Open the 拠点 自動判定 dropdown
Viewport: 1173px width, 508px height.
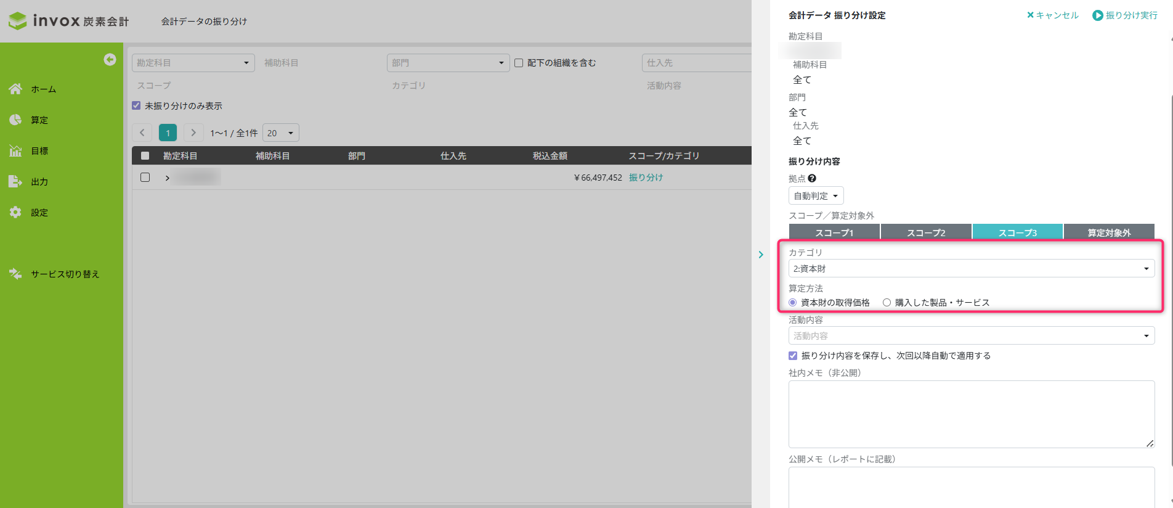816,195
